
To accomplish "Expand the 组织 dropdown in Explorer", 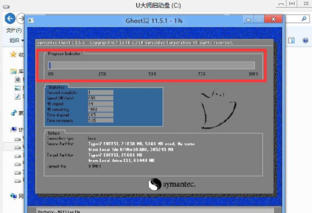I will (17, 40).
